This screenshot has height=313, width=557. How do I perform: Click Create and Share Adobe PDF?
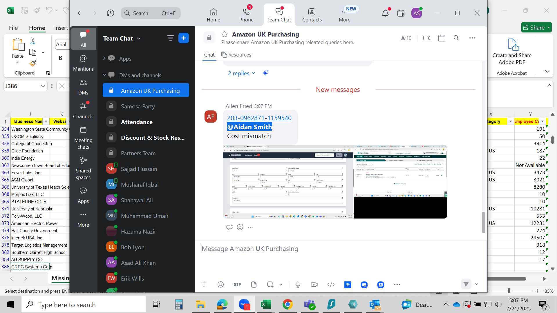coord(512,52)
